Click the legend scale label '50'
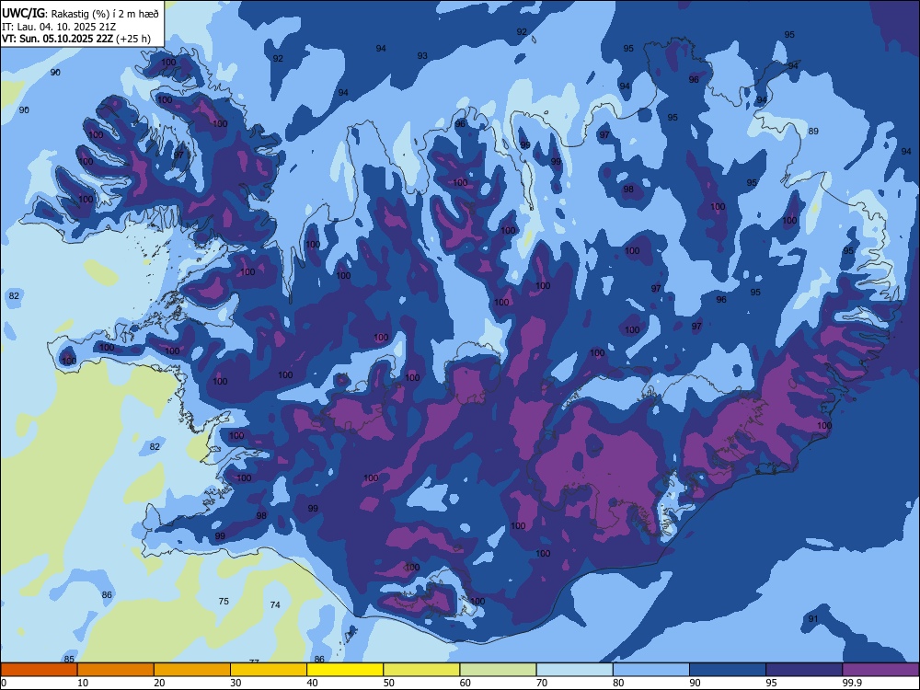Screen dimensions: 920x690 pyautogui.click(x=389, y=683)
